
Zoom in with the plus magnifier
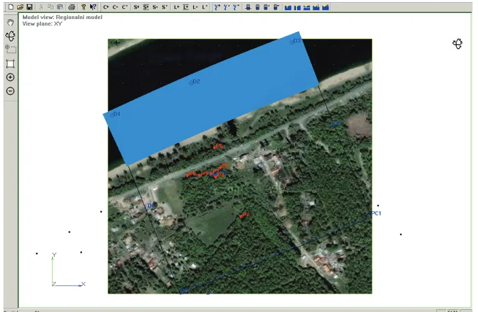click(x=10, y=77)
